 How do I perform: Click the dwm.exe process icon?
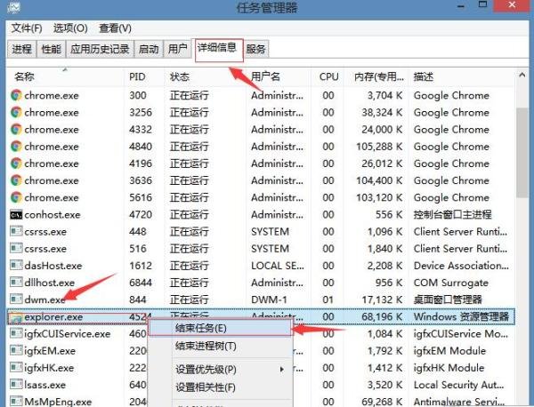[16, 299]
